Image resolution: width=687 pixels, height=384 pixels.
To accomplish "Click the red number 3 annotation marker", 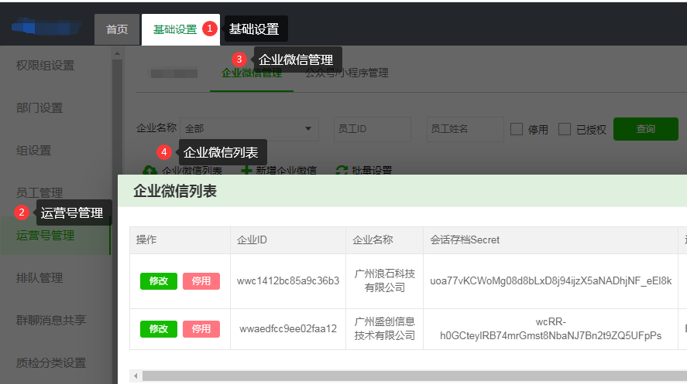I will [x=239, y=59].
